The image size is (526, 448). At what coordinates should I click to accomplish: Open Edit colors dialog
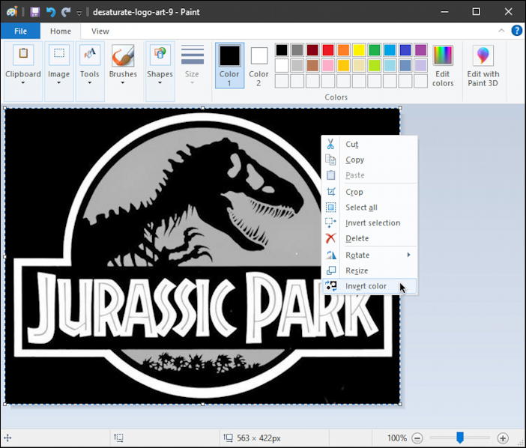(443, 64)
